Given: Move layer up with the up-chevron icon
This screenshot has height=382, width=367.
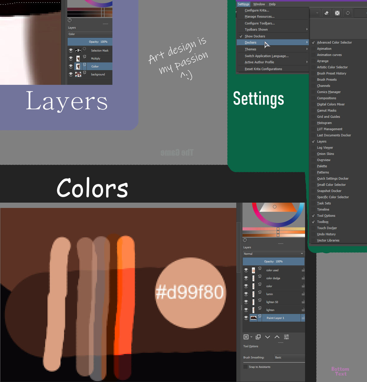Looking at the screenshot, I should [x=277, y=337].
